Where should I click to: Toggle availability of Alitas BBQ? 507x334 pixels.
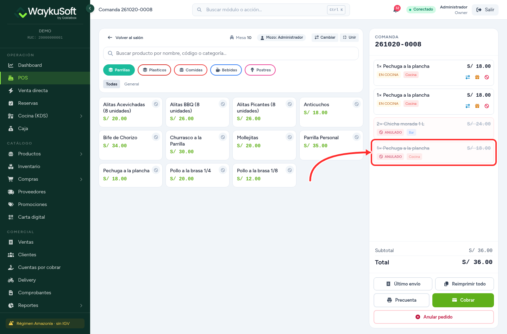223,104
